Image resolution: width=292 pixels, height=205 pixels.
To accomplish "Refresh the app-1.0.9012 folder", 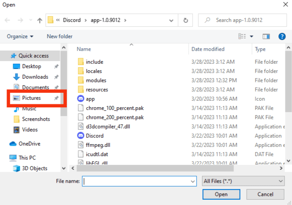I will pos(186,20).
